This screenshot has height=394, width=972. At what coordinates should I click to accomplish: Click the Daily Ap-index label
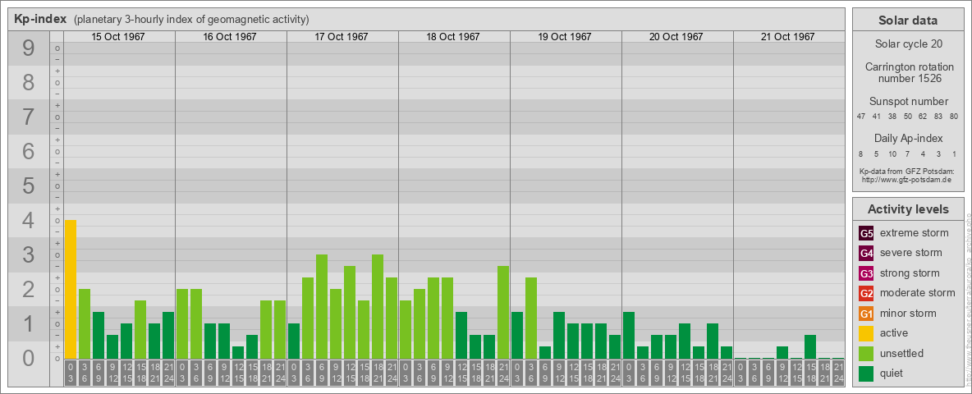908,138
